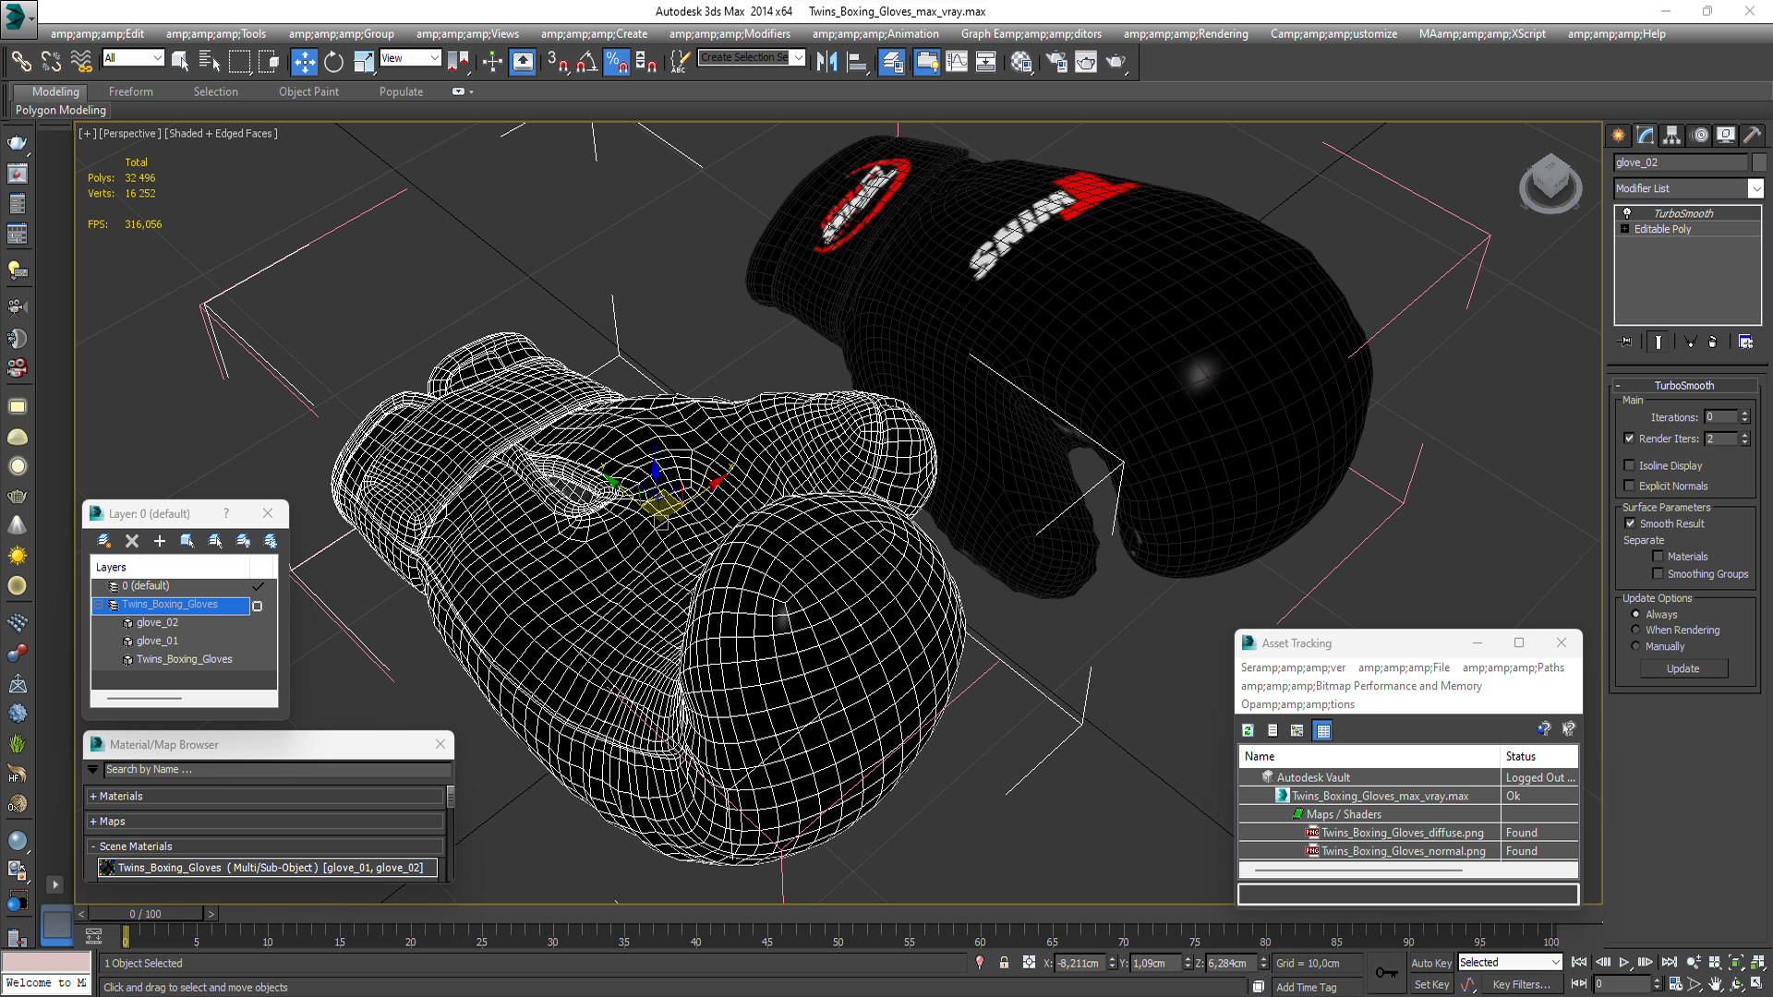Click the Update button in TurboSmooth
The height and width of the screenshot is (997, 1773).
coord(1683,668)
